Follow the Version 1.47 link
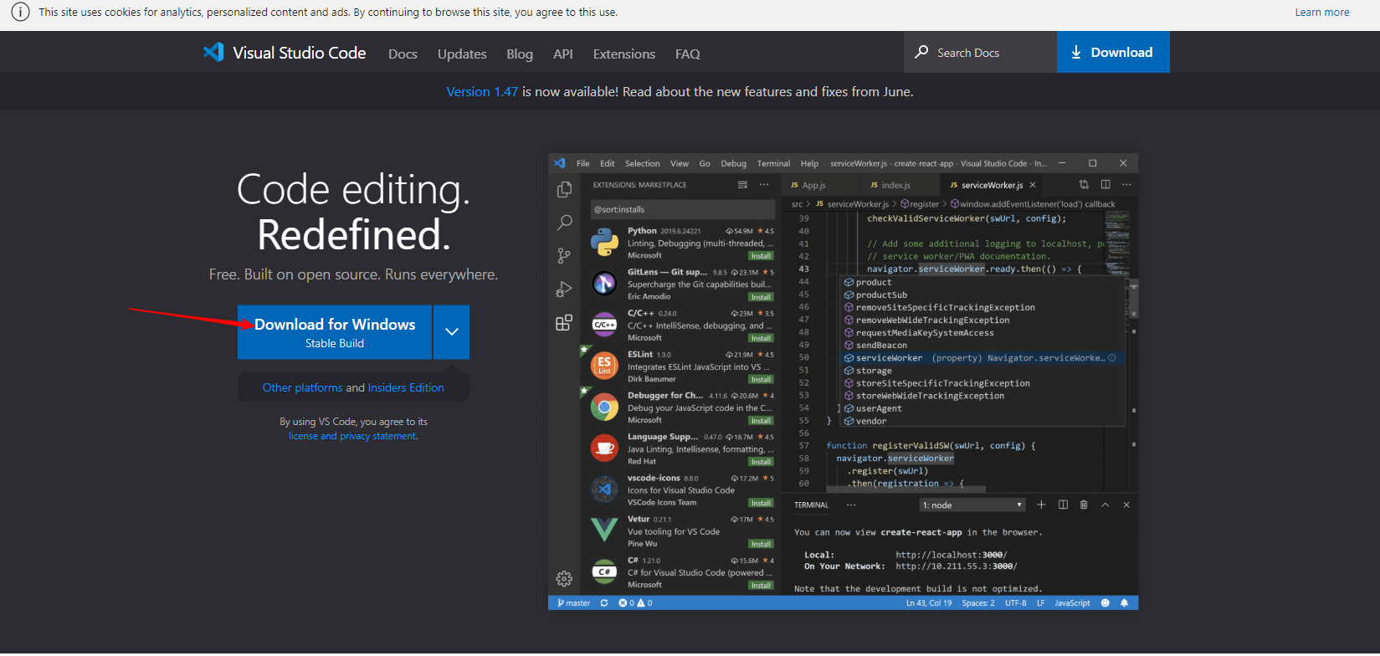This screenshot has width=1380, height=656. (482, 92)
